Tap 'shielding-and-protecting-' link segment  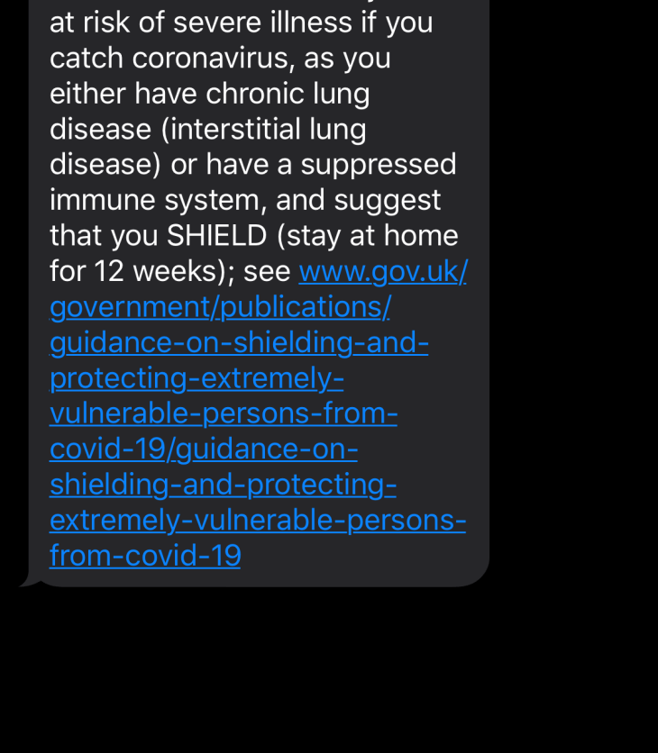click(x=223, y=485)
